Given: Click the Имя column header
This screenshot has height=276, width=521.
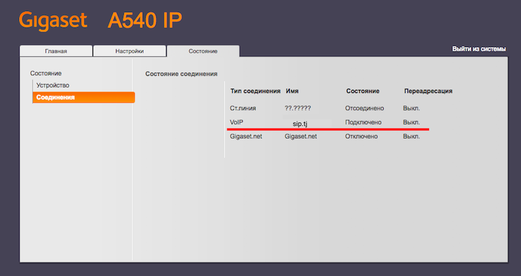Looking at the screenshot, I should coord(292,91).
